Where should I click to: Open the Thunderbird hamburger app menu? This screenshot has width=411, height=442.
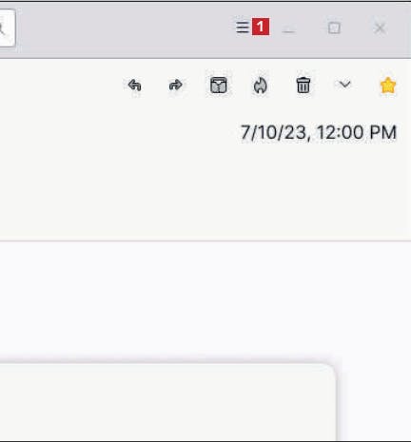click(x=243, y=28)
